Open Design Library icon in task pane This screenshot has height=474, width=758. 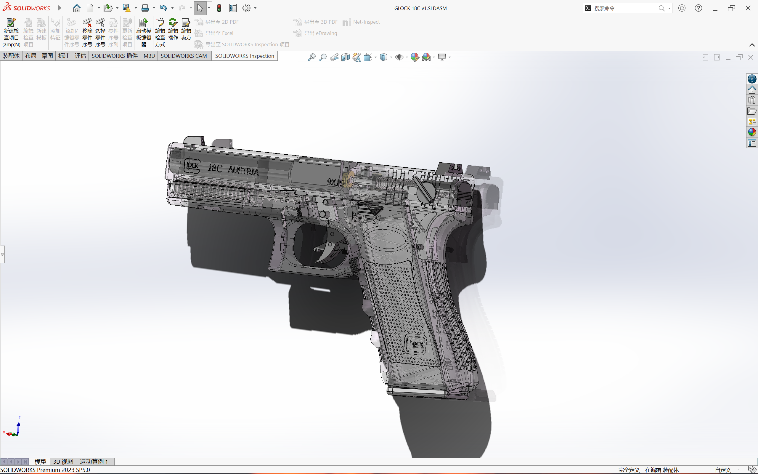(x=752, y=100)
